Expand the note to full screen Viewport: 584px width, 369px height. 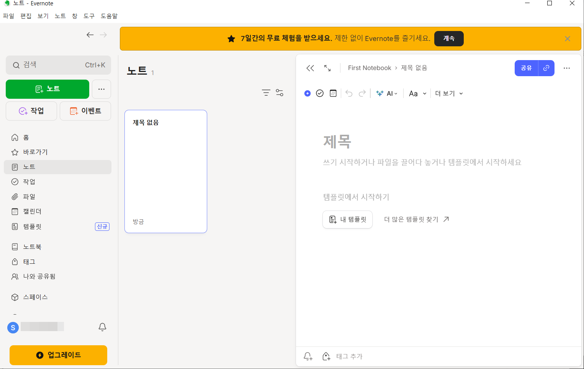click(327, 68)
